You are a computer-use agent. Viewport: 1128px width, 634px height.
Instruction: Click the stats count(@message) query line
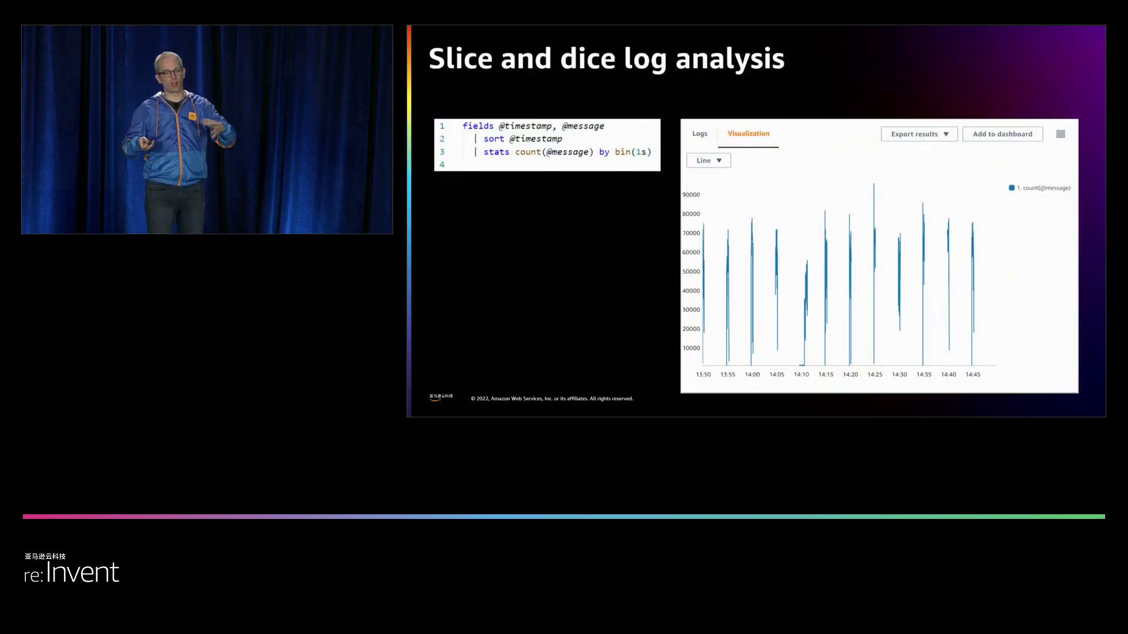coord(566,152)
